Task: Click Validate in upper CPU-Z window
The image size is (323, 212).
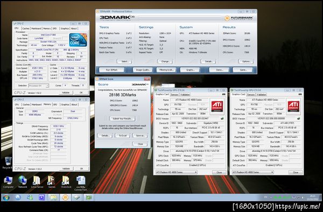Action: point(66,93)
